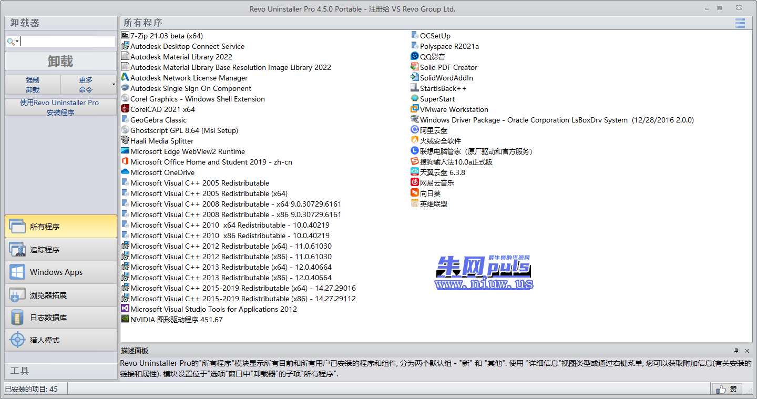Switch to the 所有程序 module
757x399 pixels.
[x=61, y=227]
